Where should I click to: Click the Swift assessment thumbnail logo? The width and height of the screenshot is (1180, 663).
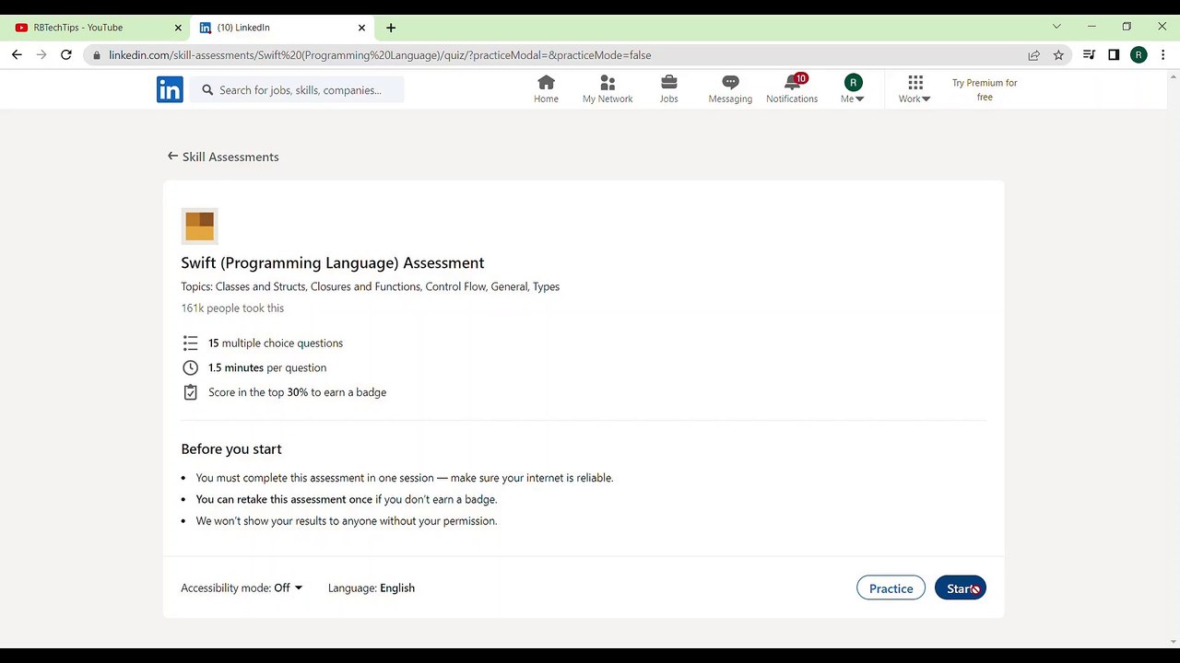199,226
